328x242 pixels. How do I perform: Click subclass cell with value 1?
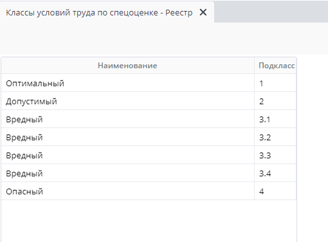point(275,83)
